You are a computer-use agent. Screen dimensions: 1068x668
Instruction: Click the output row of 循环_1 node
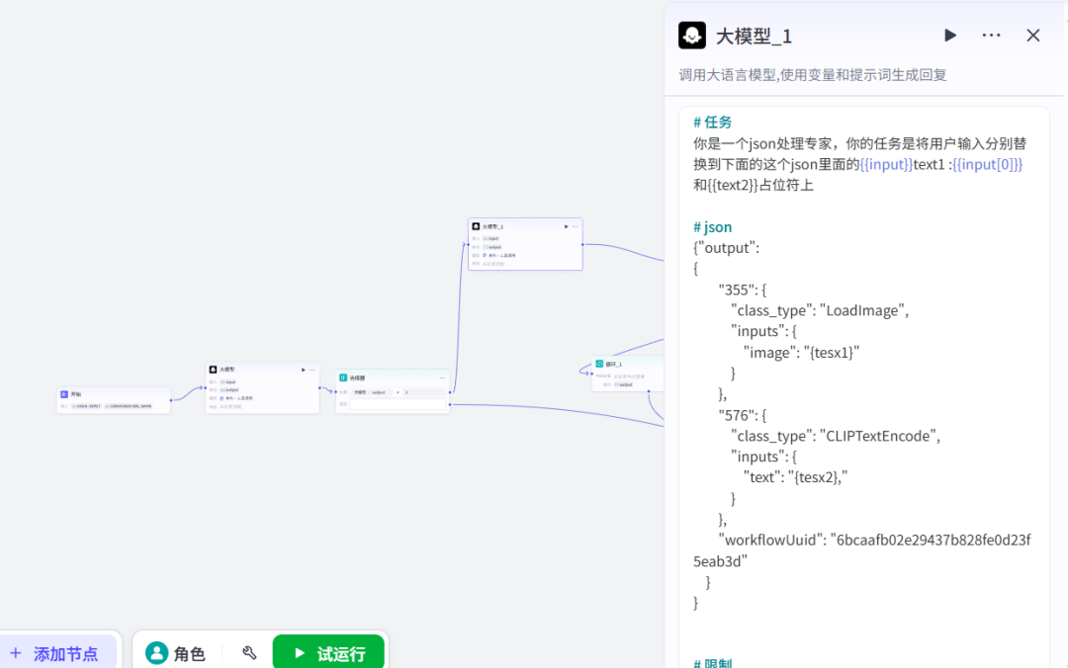[620, 384]
